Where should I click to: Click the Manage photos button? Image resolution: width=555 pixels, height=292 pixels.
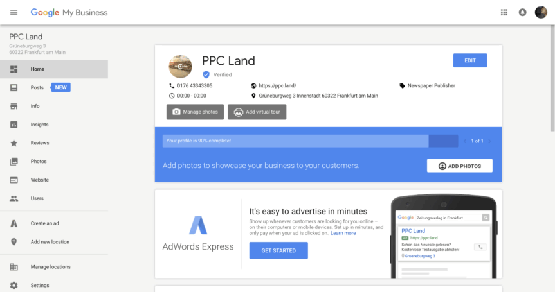point(195,112)
